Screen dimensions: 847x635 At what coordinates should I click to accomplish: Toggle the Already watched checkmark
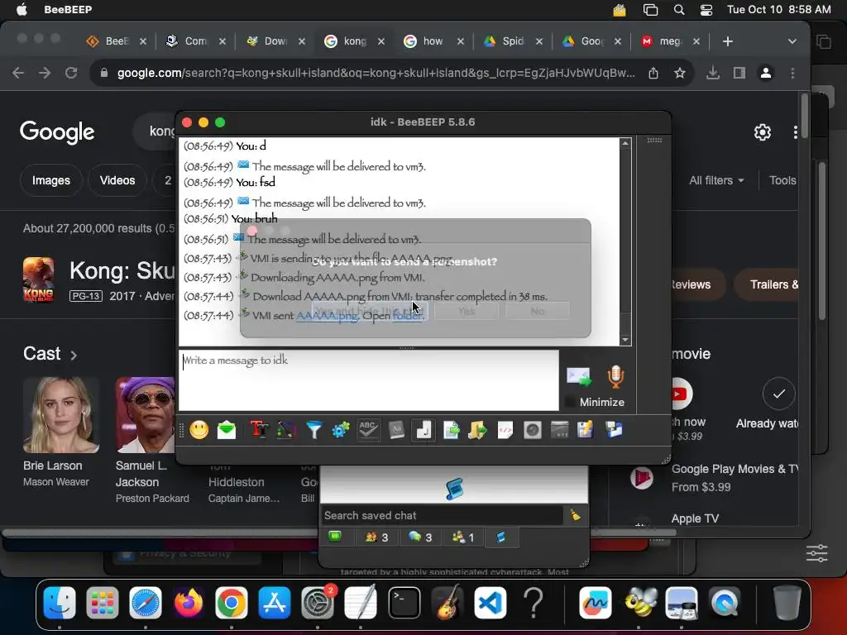pos(778,394)
